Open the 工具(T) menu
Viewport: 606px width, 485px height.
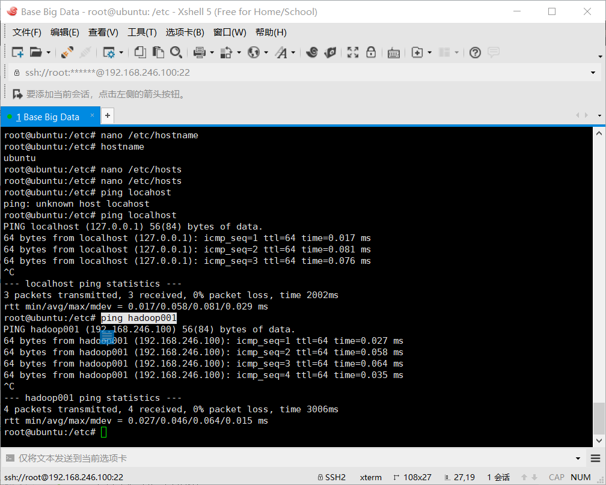point(142,32)
